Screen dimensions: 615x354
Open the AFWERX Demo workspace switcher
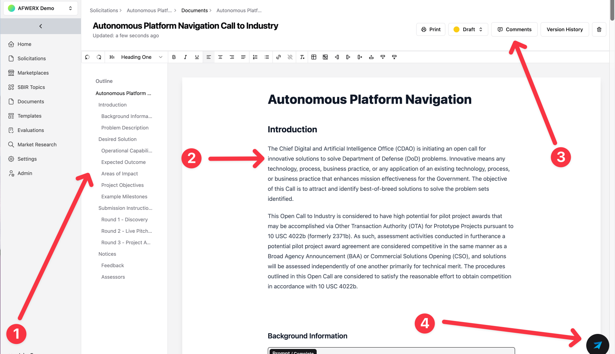coord(41,8)
